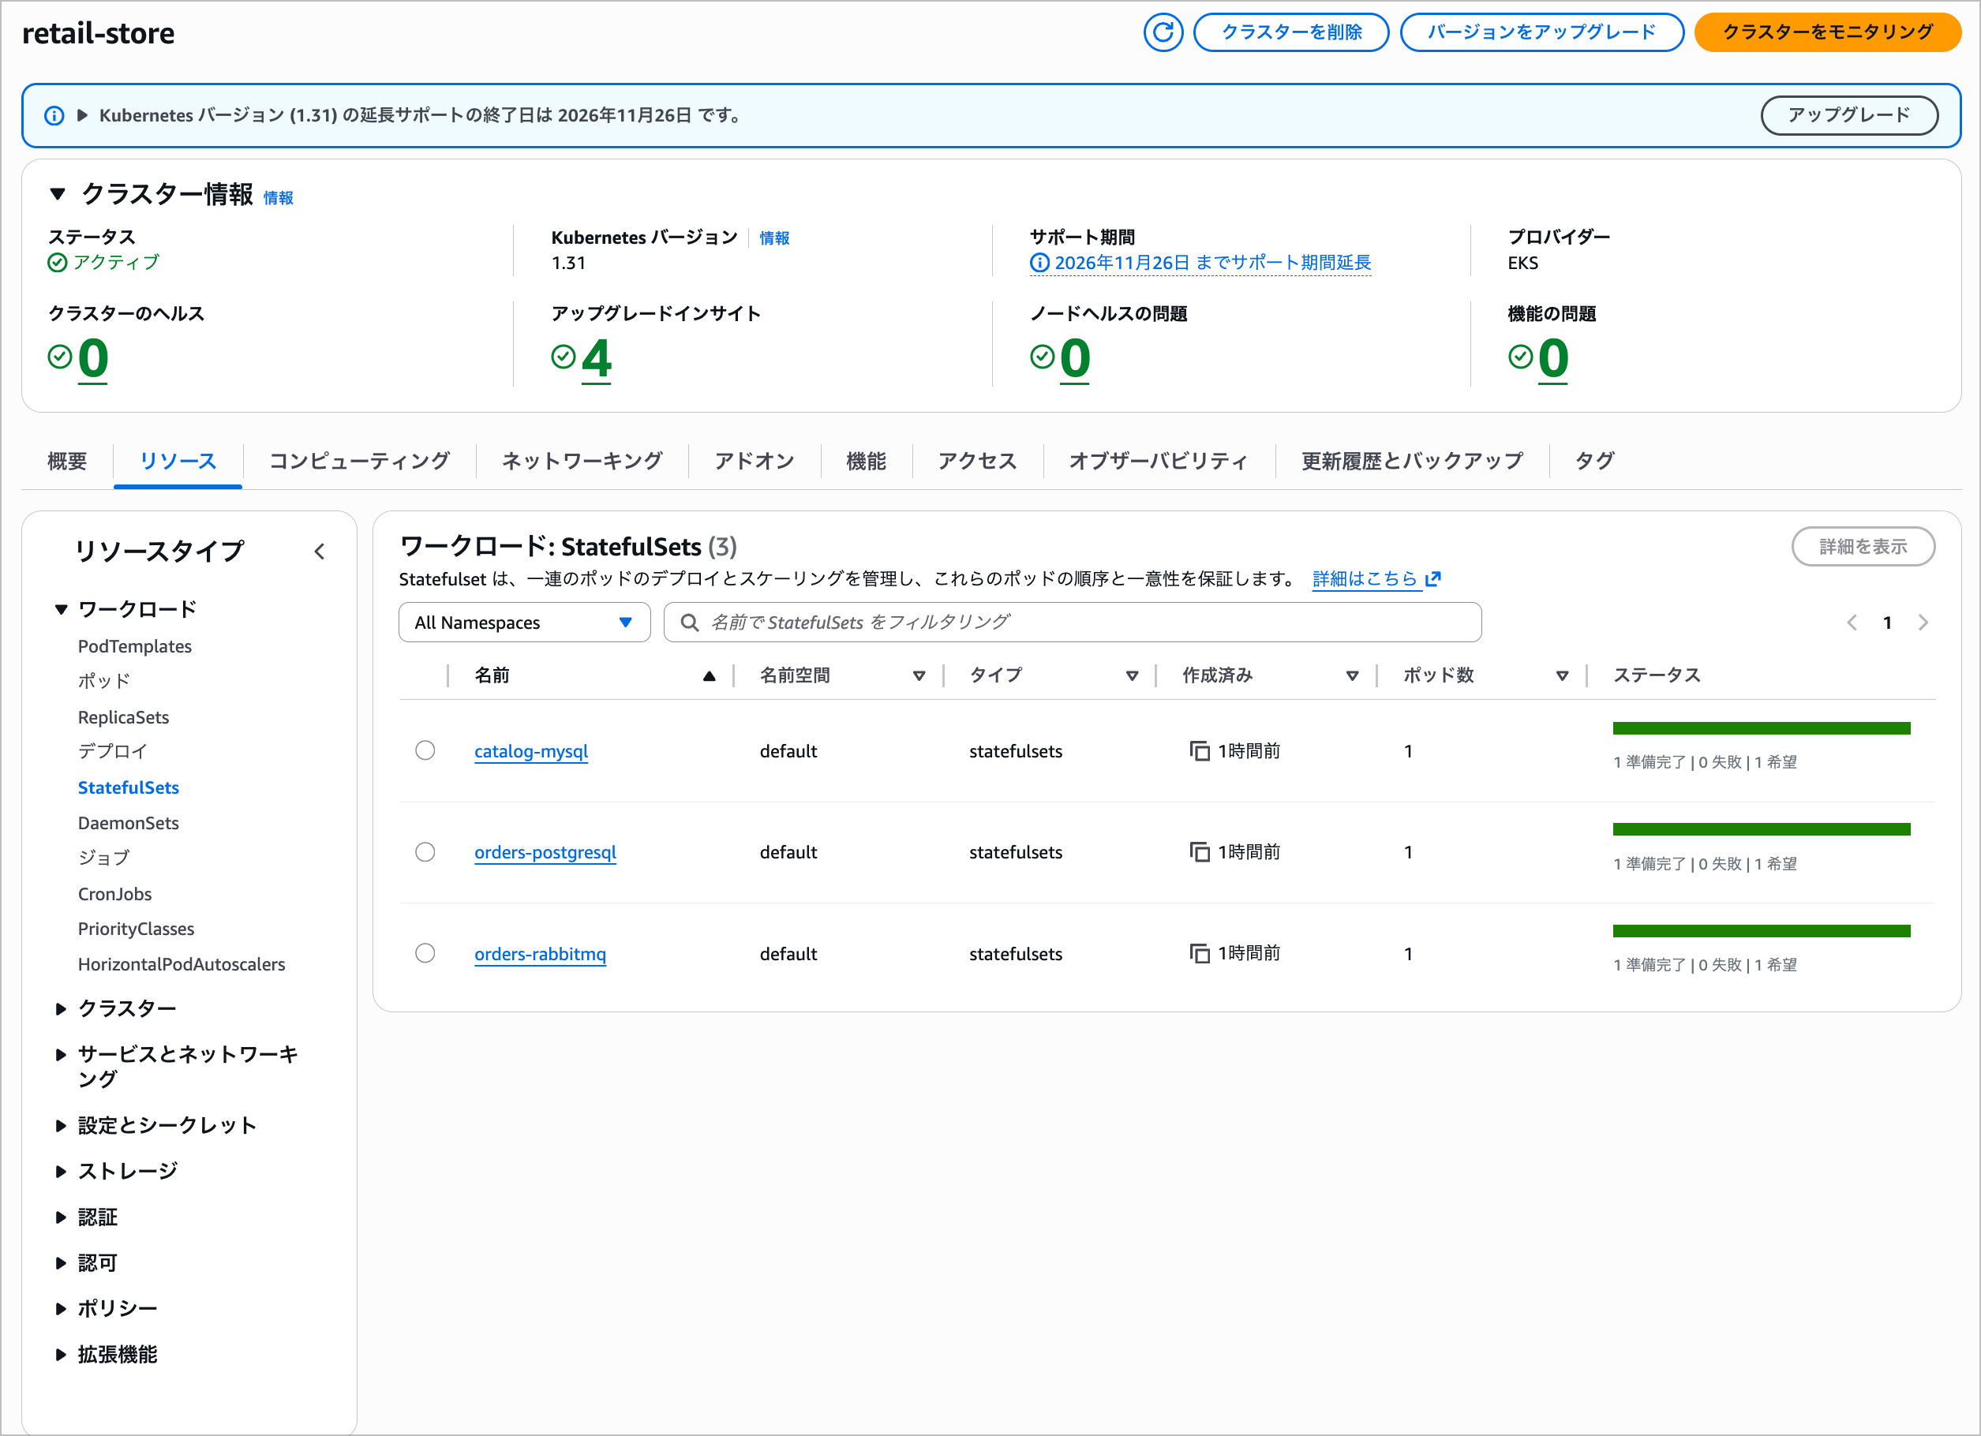Screen dimensions: 1981x1436
Task: Sort table by name column arrow
Action: (709, 675)
